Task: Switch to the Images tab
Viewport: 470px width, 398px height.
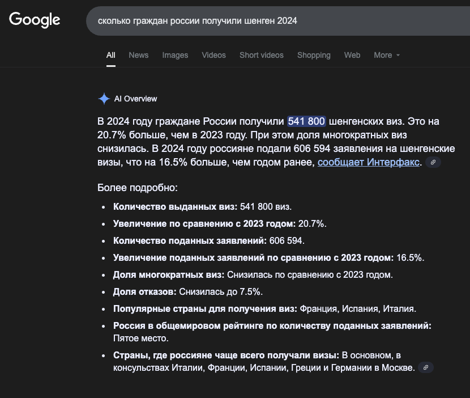Action: (x=175, y=55)
